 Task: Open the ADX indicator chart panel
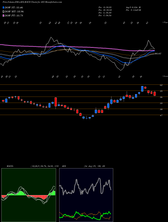coord(86,195)
